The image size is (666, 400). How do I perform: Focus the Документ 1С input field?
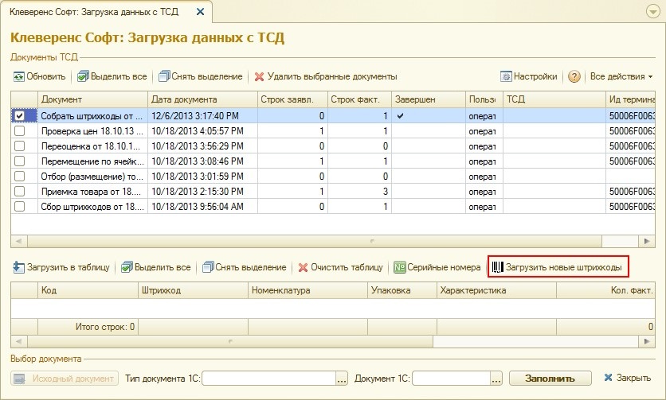(x=452, y=379)
